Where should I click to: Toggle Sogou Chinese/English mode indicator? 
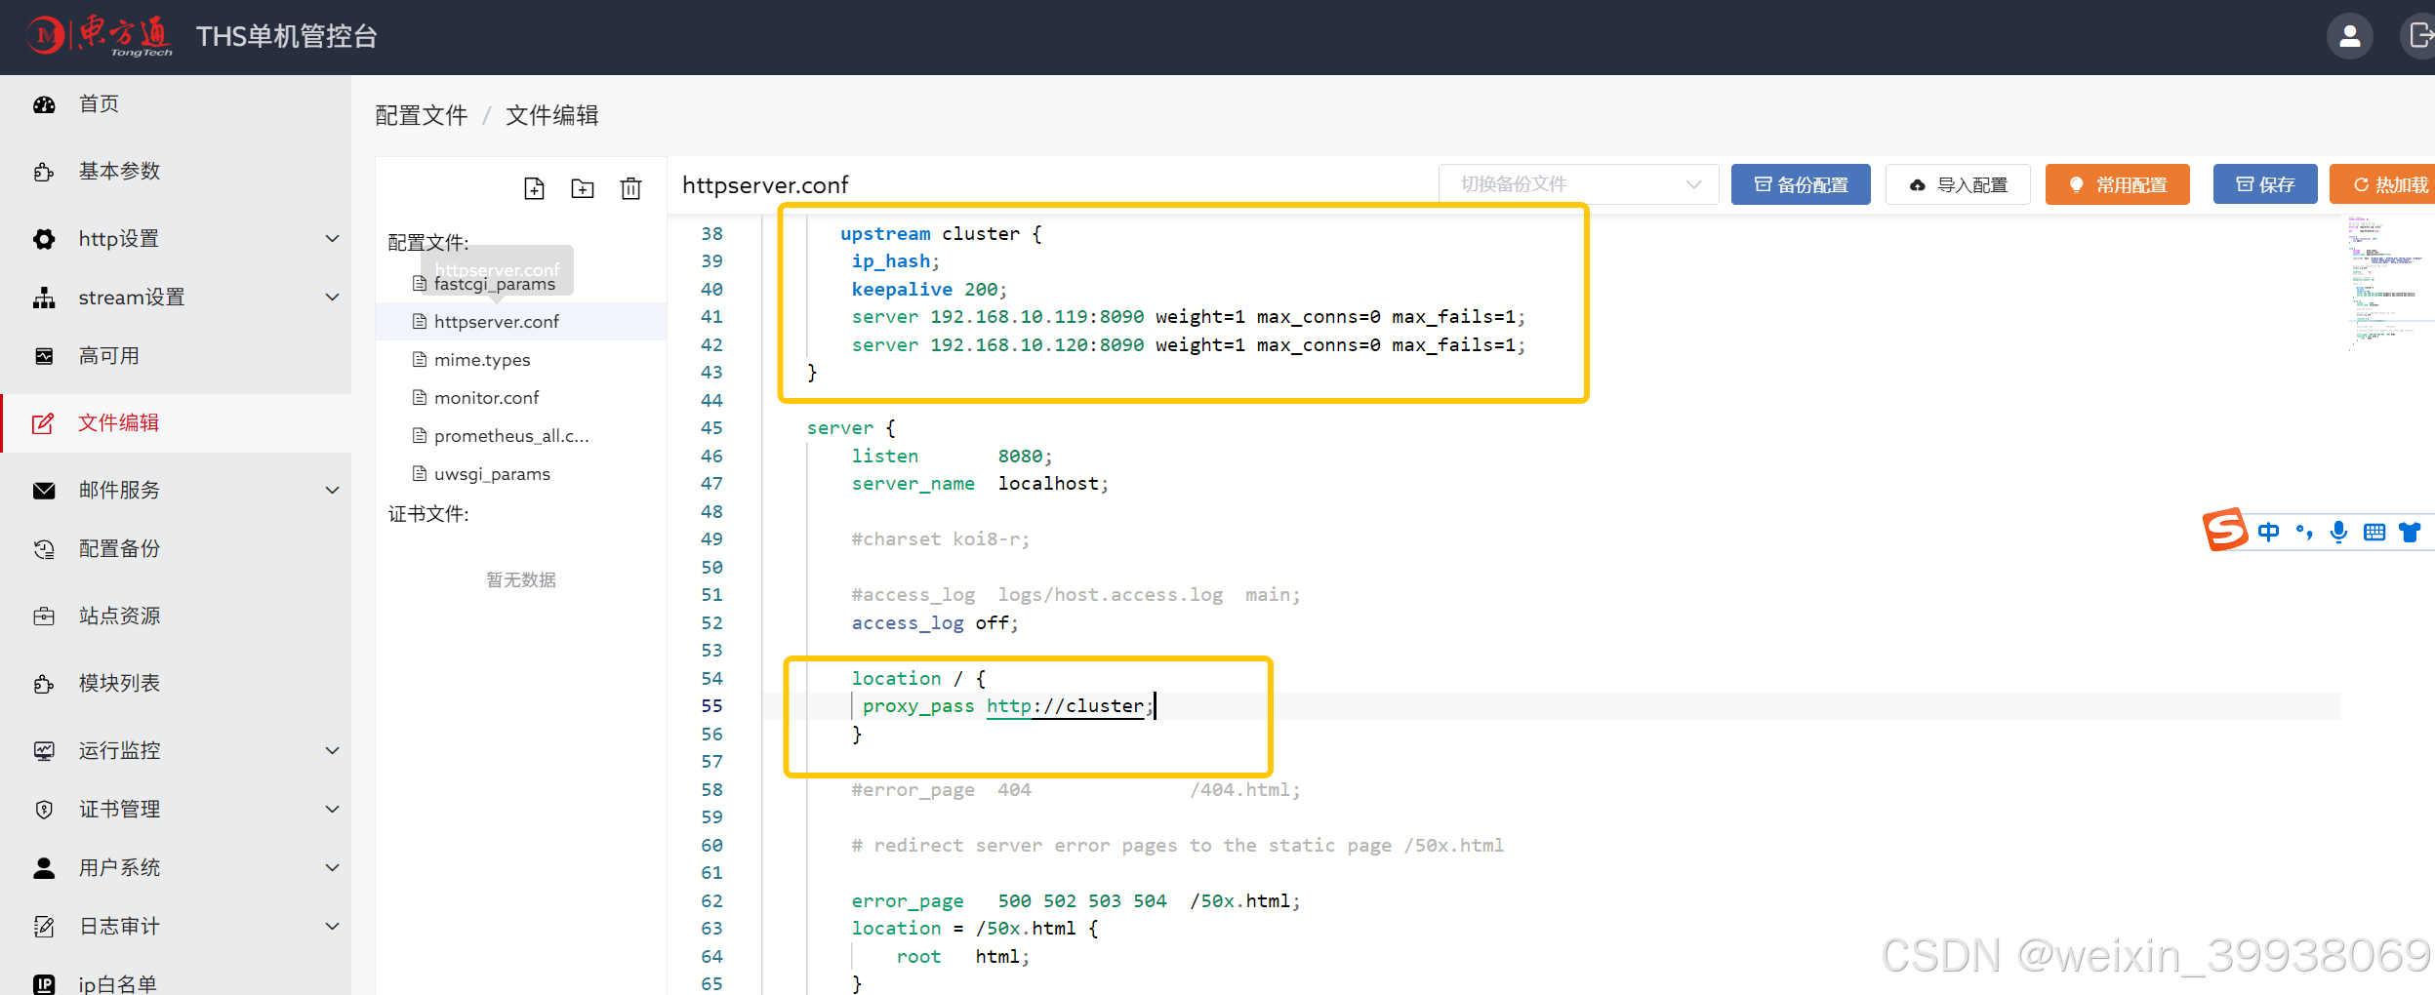[x=2268, y=532]
